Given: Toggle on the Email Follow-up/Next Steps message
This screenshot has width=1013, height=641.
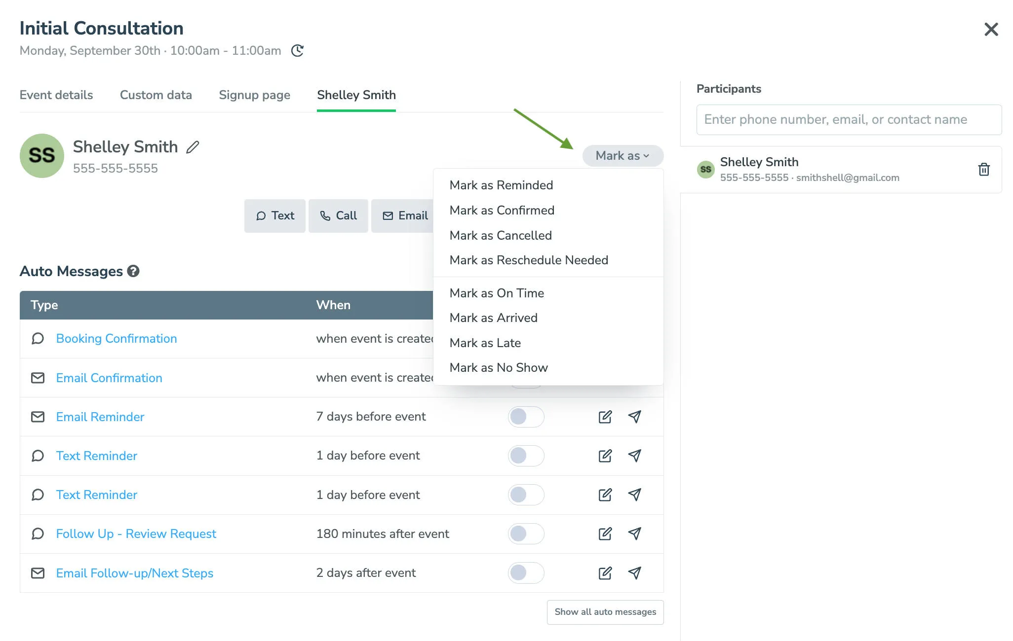Looking at the screenshot, I should (526, 573).
